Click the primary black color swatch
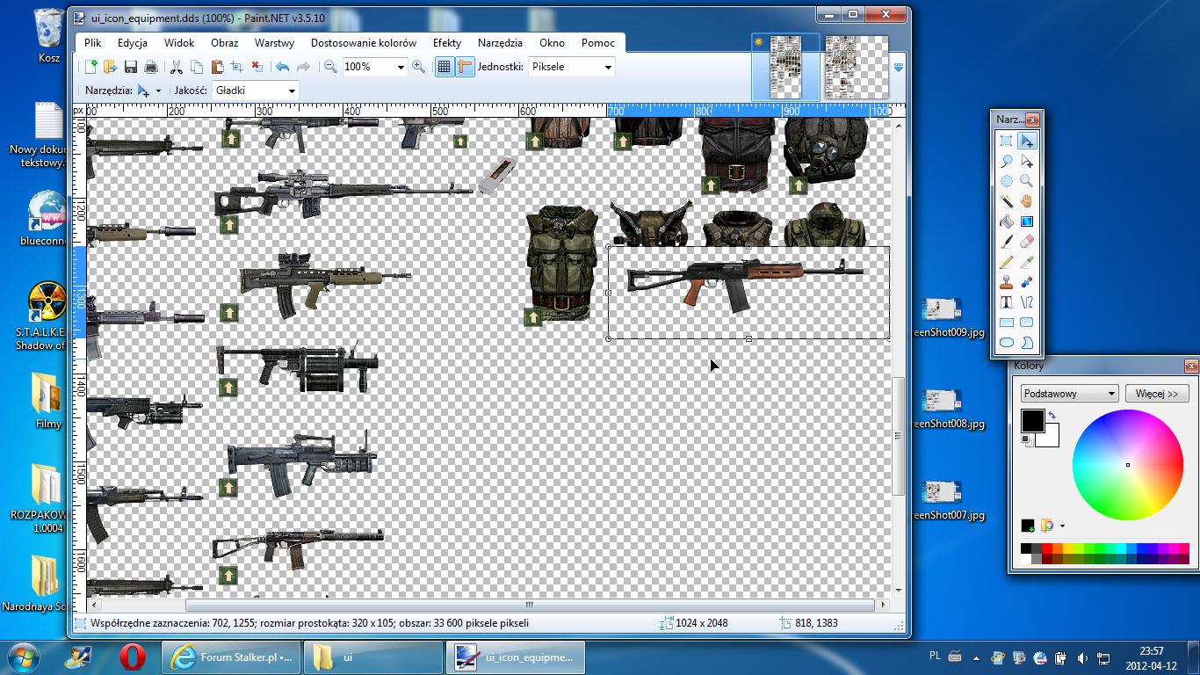The image size is (1200, 675). coord(1032,421)
